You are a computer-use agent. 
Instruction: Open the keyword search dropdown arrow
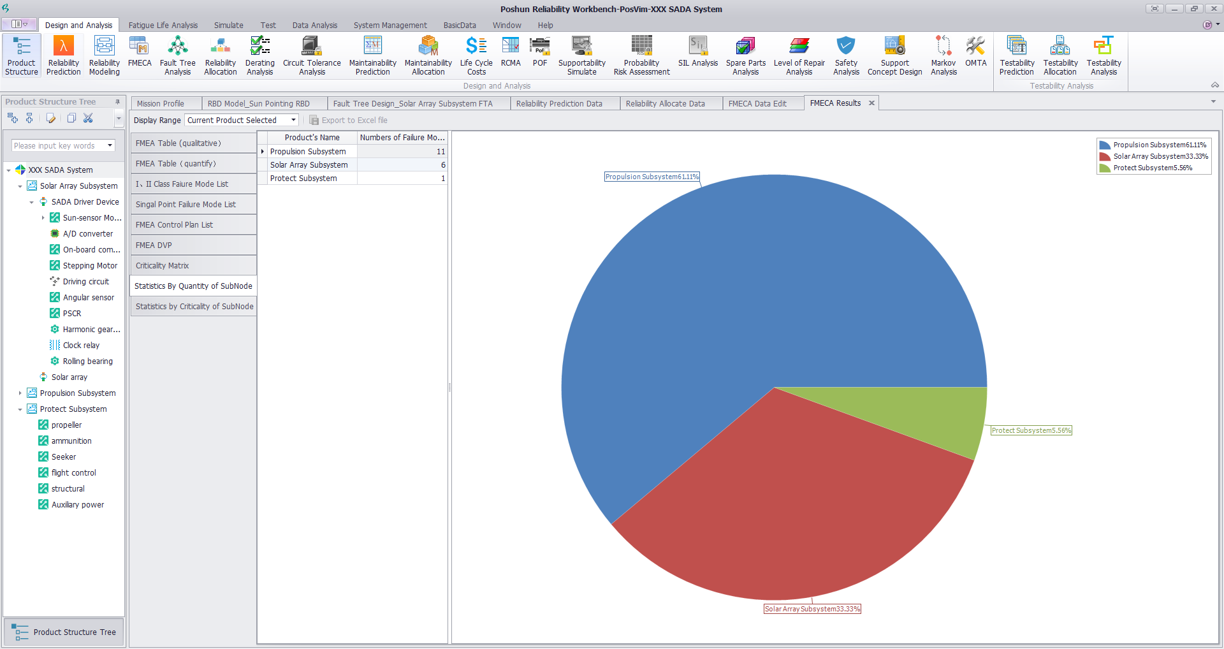point(110,146)
